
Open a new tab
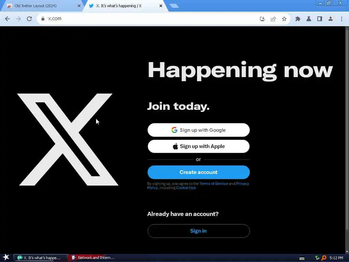(174, 6)
